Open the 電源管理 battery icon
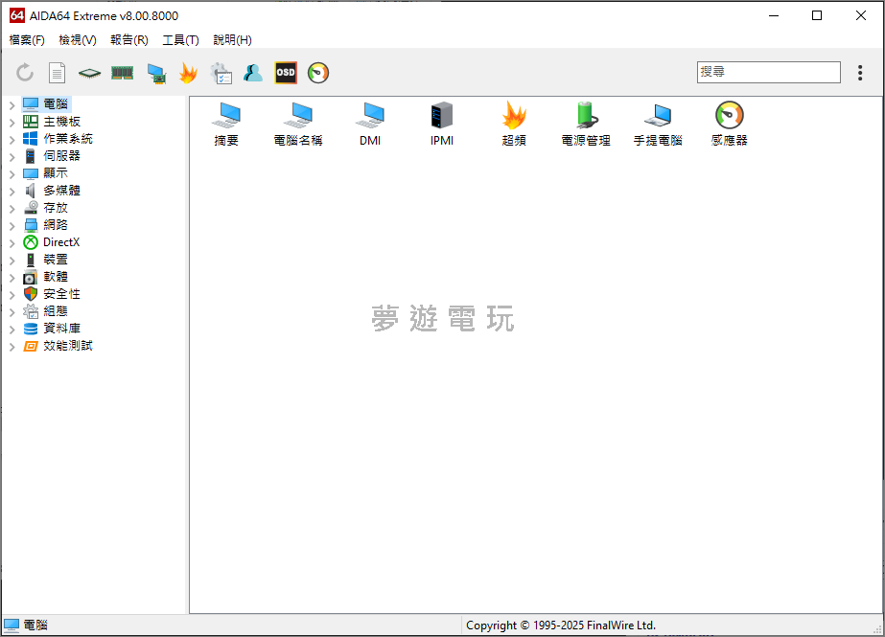The height and width of the screenshot is (637, 885). tap(586, 125)
